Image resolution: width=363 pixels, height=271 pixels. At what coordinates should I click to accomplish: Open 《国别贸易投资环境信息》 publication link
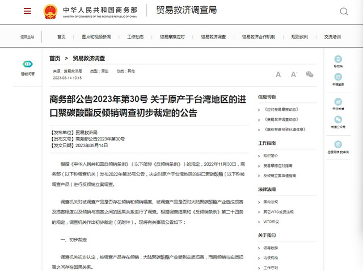click(x=285, y=130)
